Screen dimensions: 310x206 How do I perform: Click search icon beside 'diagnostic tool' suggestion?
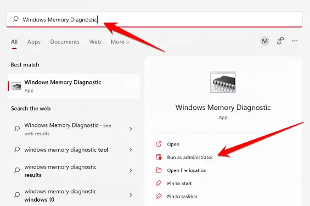point(17,149)
